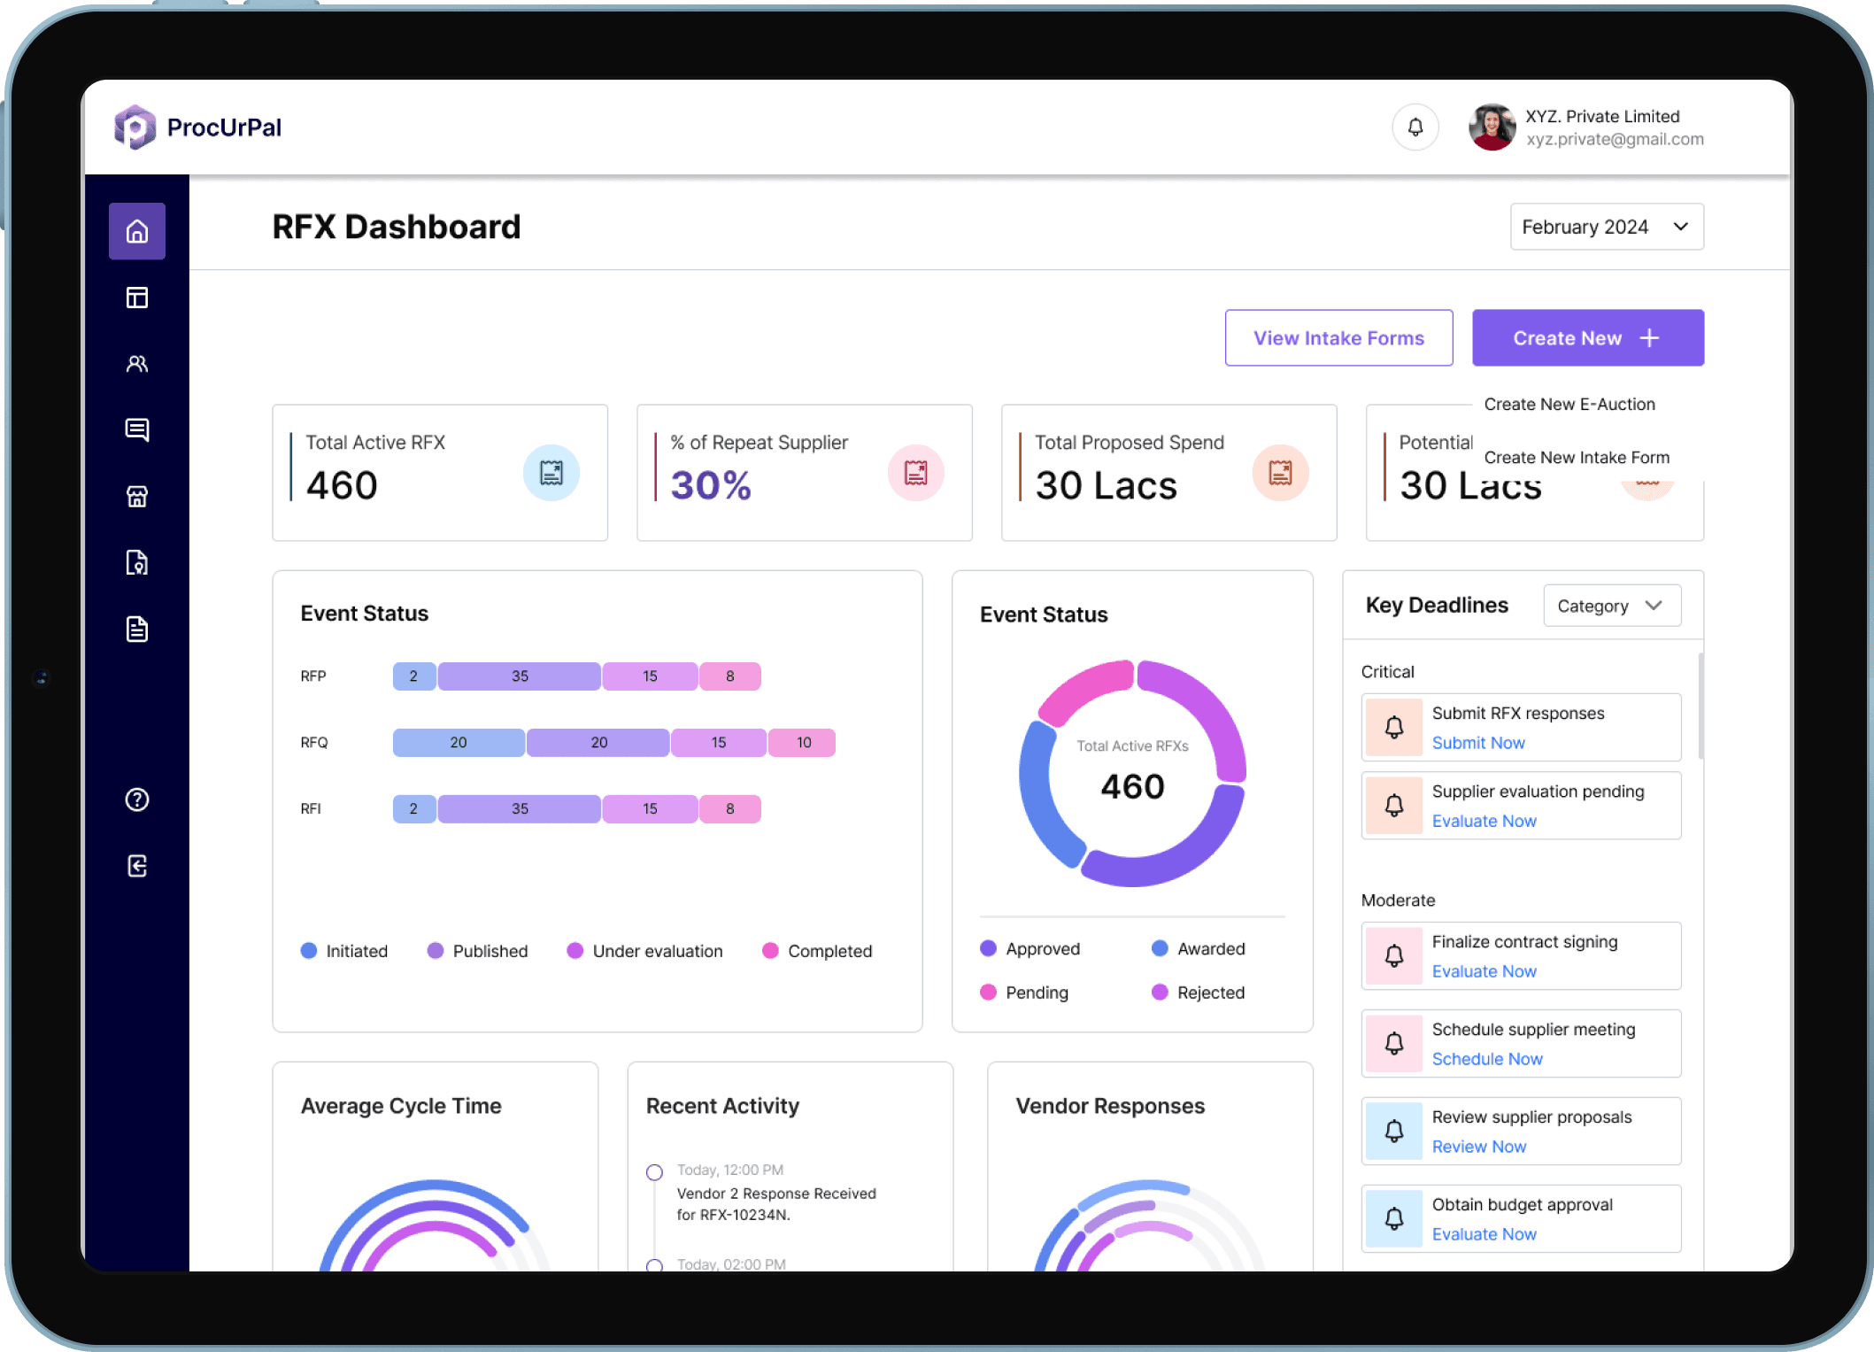Click View Intake Forms button
This screenshot has height=1352, width=1874.
1338,338
